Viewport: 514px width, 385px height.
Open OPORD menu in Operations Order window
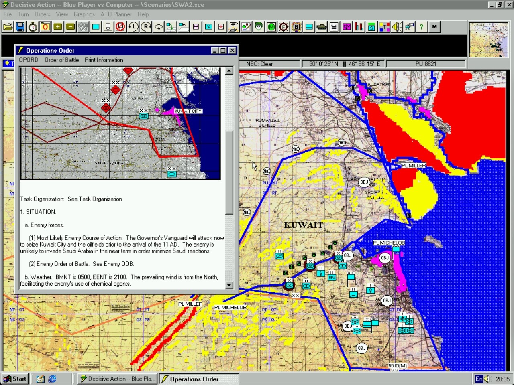click(29, 60)
